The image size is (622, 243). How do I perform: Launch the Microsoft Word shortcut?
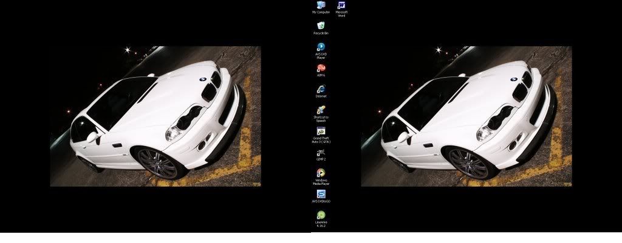pos(341,5)
